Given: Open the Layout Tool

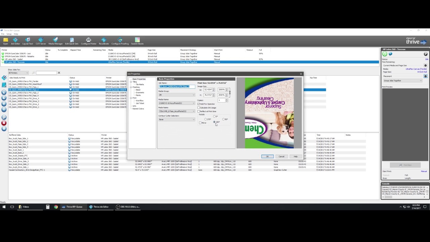Looking at the screenshot, I should pos(28,41).
